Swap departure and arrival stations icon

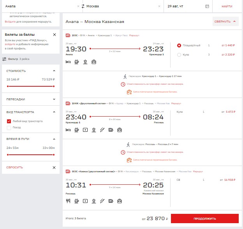coord(83,6)
